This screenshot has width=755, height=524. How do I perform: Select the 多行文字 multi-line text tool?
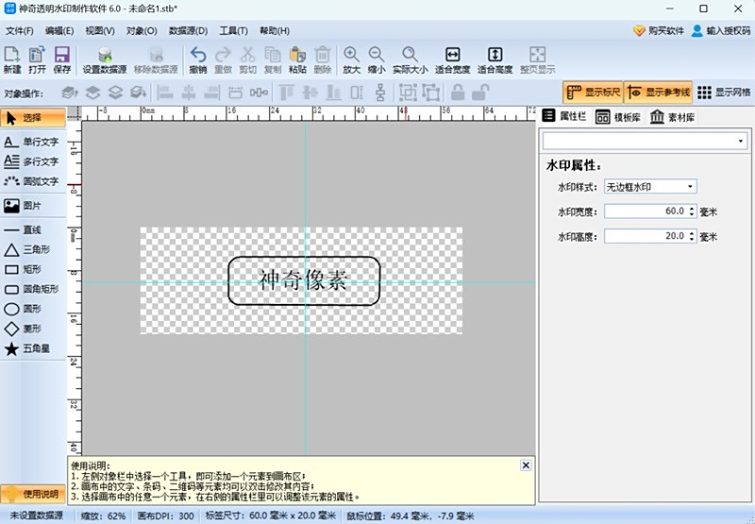click(x=33, y=161)
